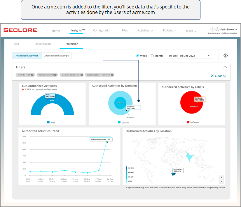Remove the Domain: External filter chip
Image resolution: width=241 pixels, height=207 pixels.
pos(55,75)
